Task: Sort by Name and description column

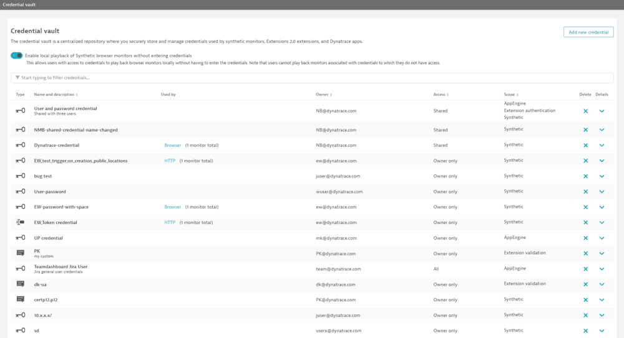Action: pyautogui.click(x=56, y=95)
